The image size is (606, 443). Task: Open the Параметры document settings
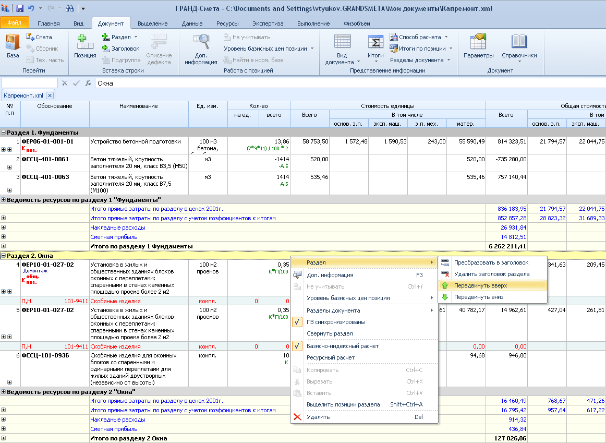coord(478,45)
